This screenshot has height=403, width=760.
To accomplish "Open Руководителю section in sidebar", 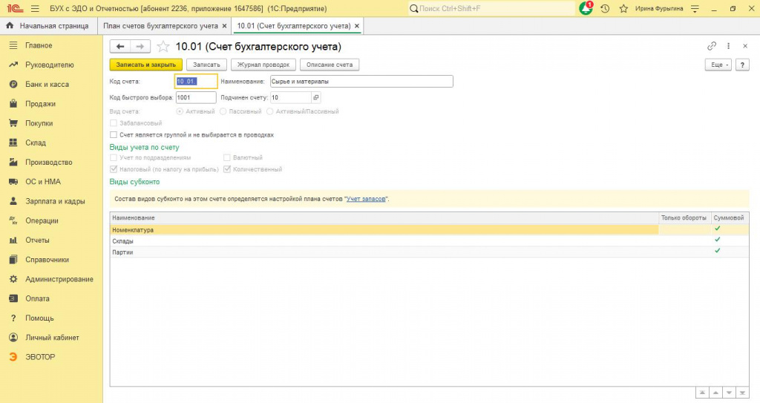I will tap(50, 65).
